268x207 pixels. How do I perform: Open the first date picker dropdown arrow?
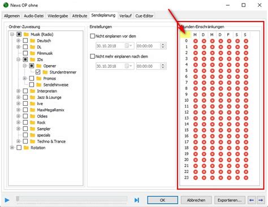click(x=131, y=46)
